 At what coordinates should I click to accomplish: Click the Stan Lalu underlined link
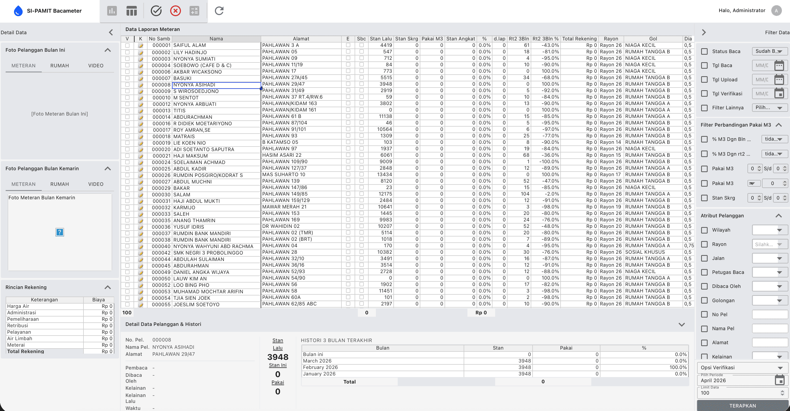pos(278,344)
